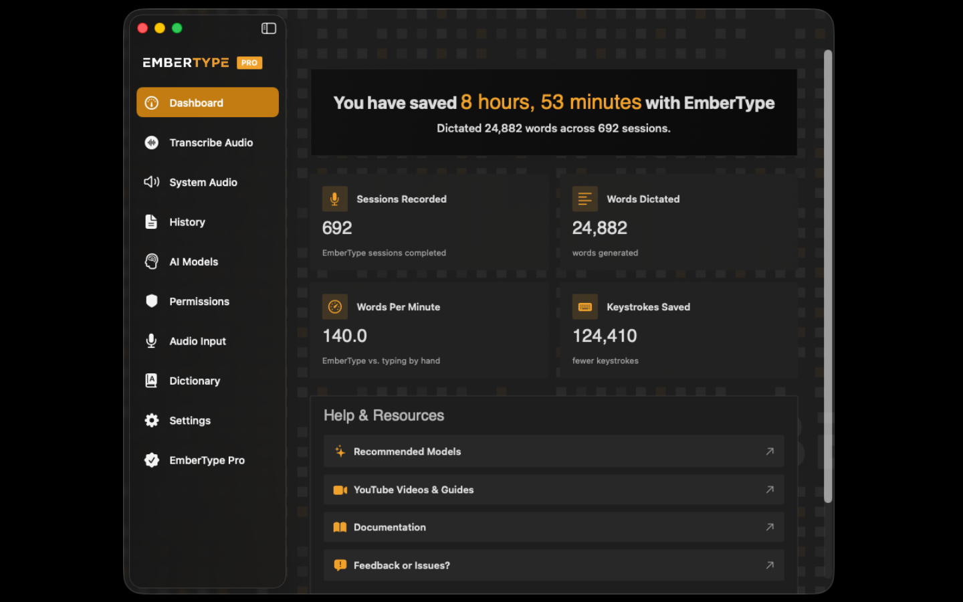Open the Documentation link

[x=554, y=527]
